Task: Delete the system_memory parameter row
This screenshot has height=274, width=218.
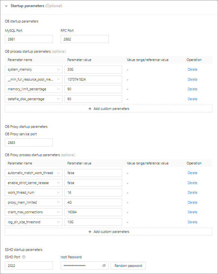Action: point(192,69)
